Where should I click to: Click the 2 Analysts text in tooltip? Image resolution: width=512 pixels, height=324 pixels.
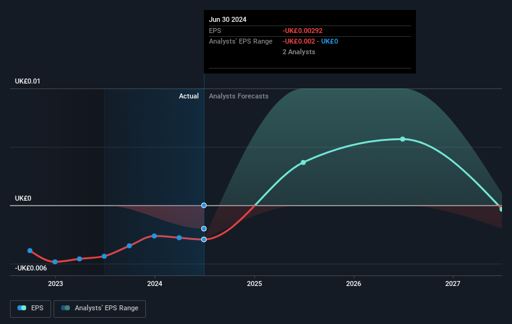pos(299,52)
